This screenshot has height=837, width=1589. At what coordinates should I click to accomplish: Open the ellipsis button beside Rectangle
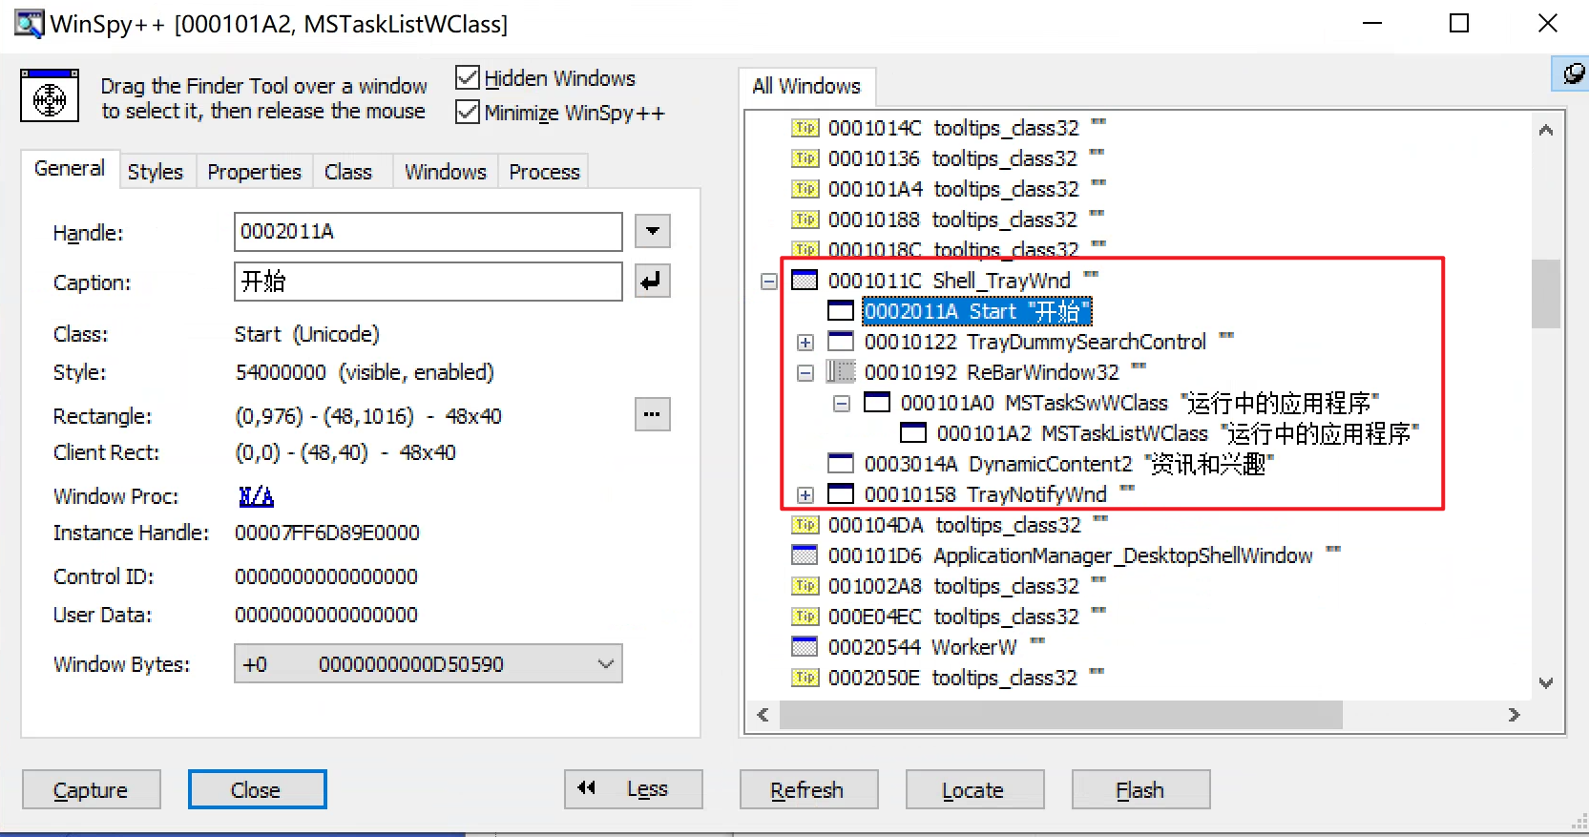653,414
